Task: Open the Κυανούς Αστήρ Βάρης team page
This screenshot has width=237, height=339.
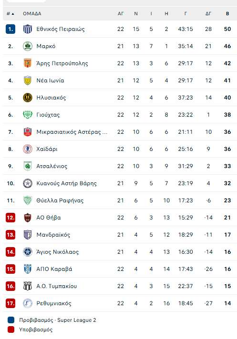Action: (66, 183)
